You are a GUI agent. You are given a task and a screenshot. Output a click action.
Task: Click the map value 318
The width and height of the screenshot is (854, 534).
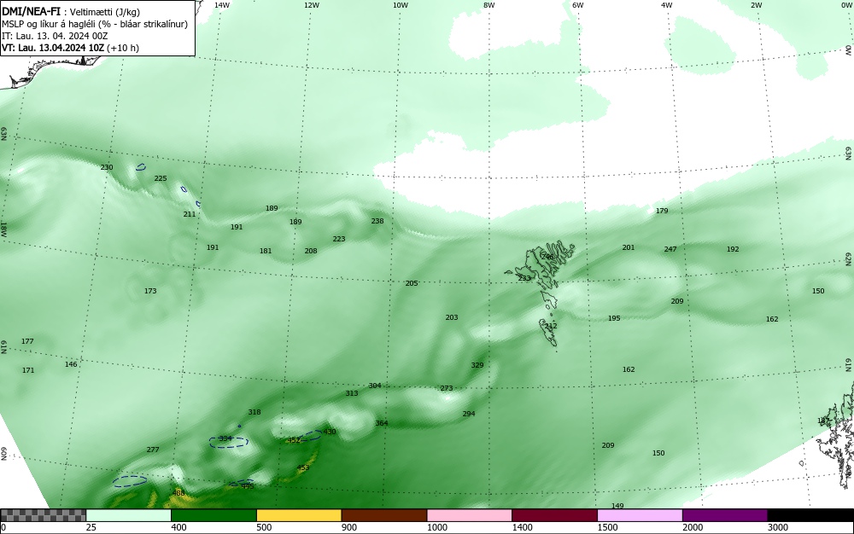(254, 412)
